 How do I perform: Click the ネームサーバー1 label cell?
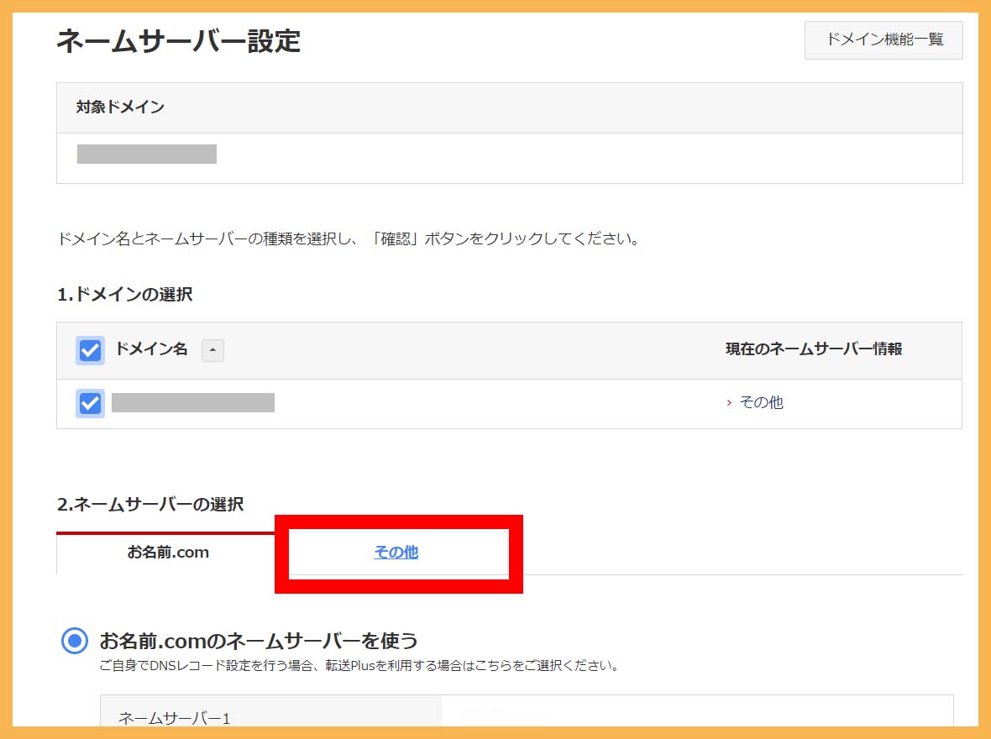tap(175, 716)
